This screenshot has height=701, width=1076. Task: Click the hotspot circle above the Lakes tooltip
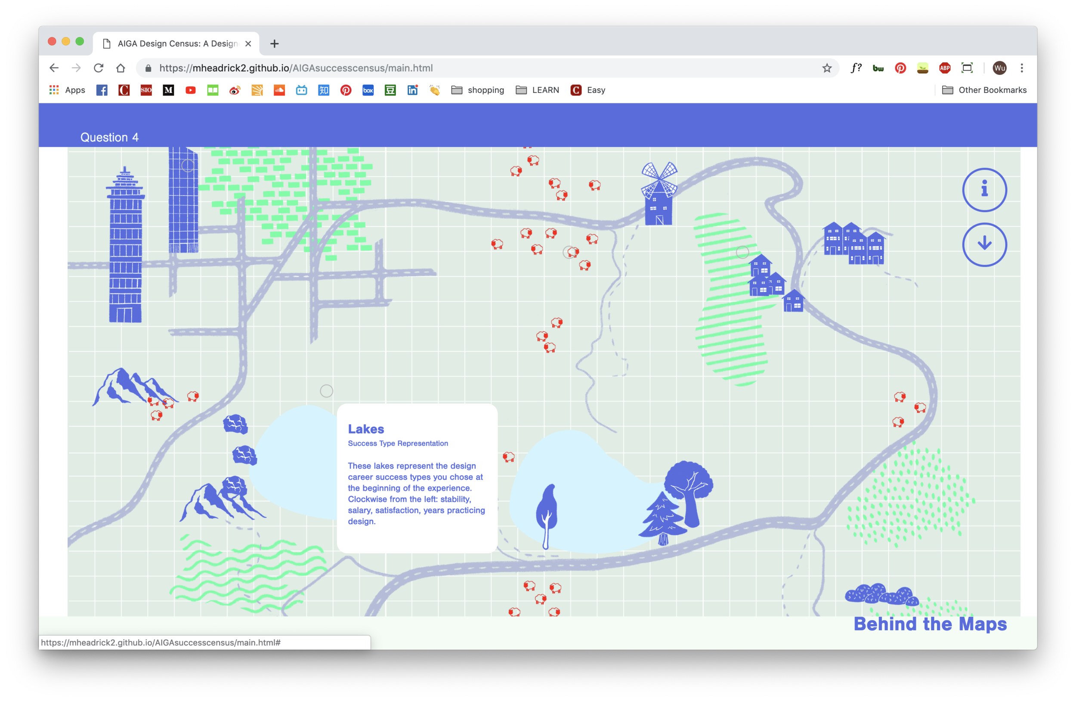pyautogui.click(x=326, y=390)
